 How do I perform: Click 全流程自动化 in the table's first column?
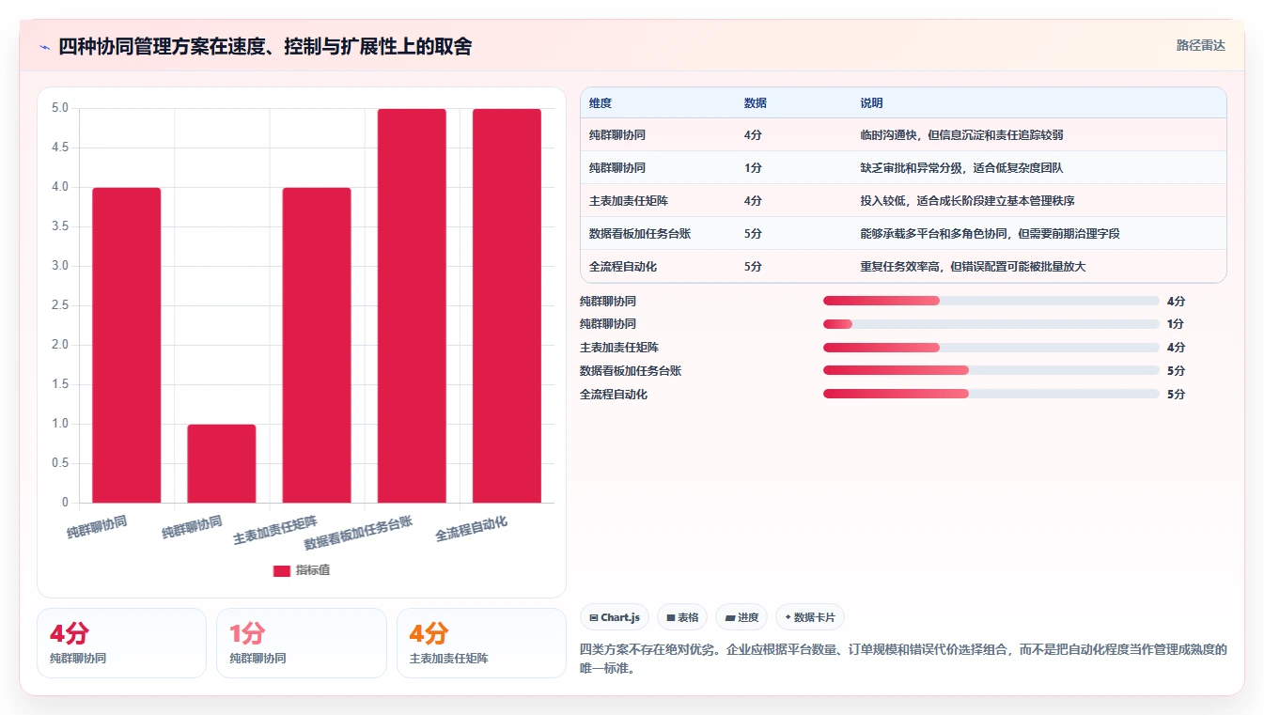pos(623,267)
